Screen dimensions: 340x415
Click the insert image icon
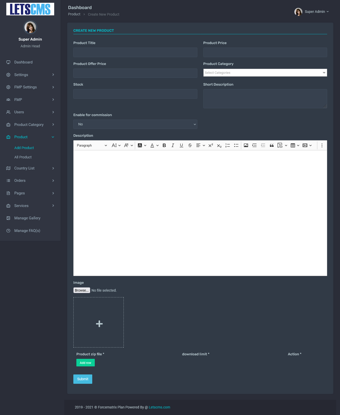pos(246,145)
